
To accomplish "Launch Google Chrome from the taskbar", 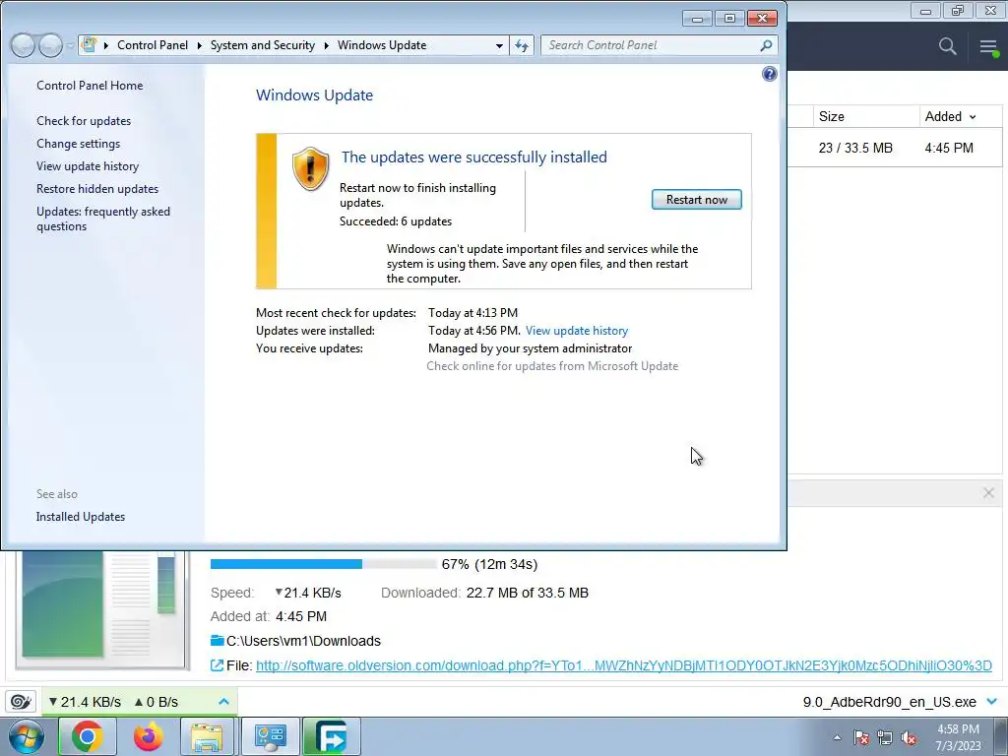I will (87, 736).
